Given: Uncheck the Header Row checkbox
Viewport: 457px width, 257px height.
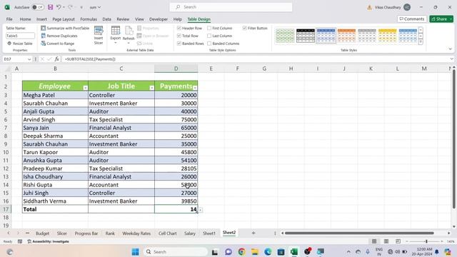Looking at the screenshot, I should pyautogui.click(x=179, y=28).
